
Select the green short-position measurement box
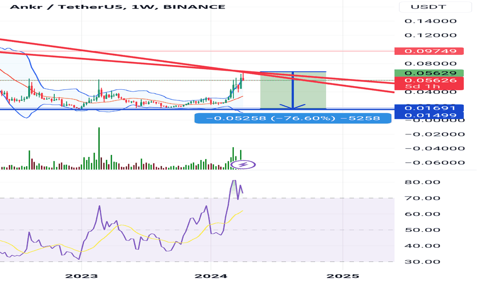pyautogui.click(x=293, y=90)
